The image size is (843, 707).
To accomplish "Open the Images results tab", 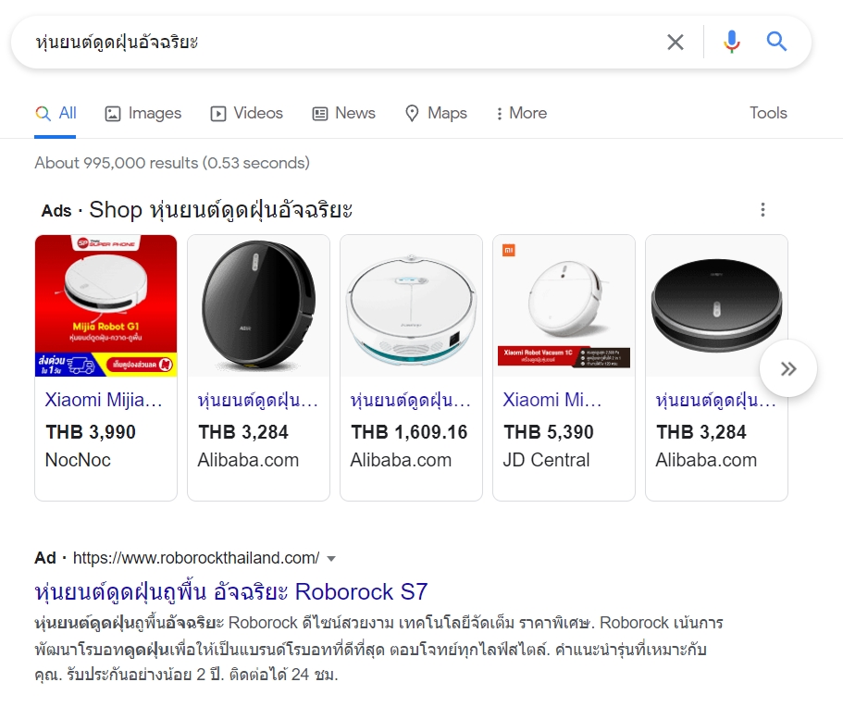I will (x=143, y=114).
